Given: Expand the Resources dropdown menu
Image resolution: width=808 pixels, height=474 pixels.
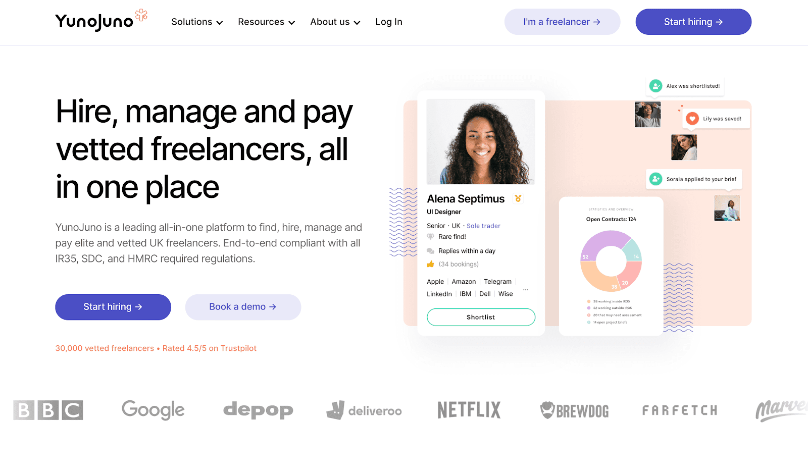Looking at the screenshot, I should [x=266, y=22].
